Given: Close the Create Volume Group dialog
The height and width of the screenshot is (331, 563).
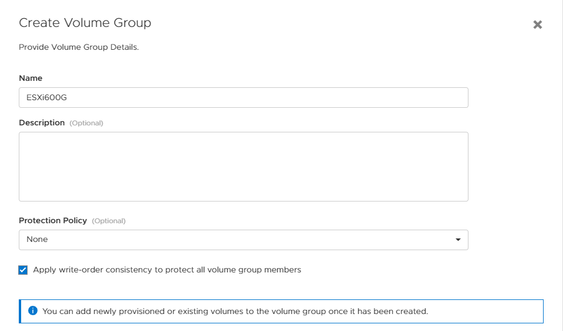Looking at the screenshot, I should click(x=537, y=25).
